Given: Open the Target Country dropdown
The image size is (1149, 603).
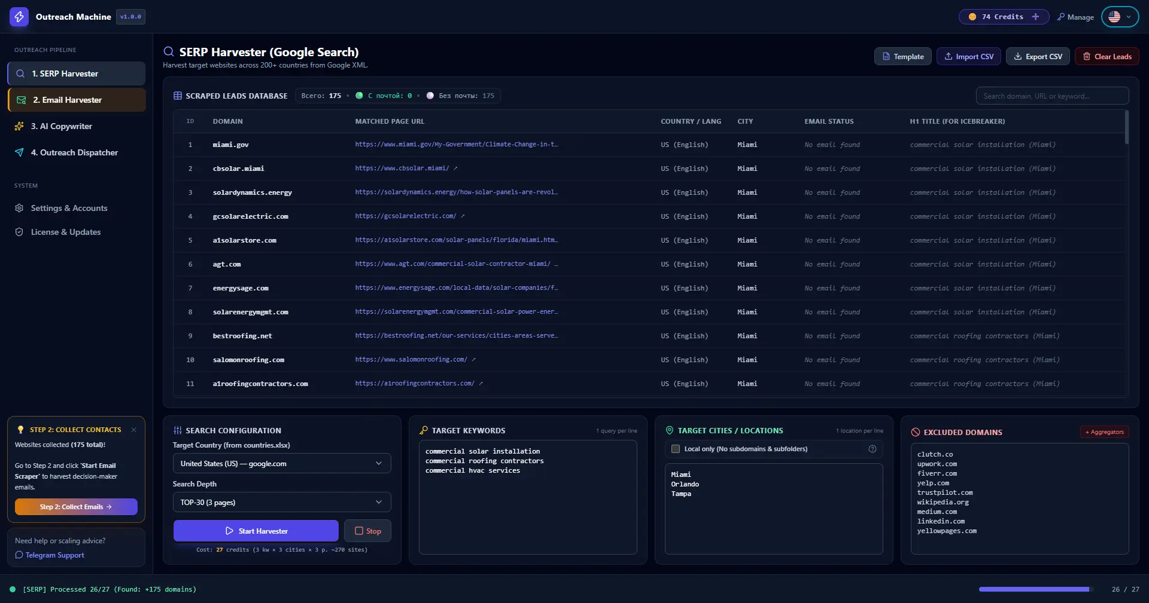Looking at the screenshot, I should (282, 464).
